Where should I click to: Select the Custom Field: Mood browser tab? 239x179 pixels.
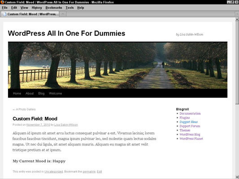click(30, 14)
